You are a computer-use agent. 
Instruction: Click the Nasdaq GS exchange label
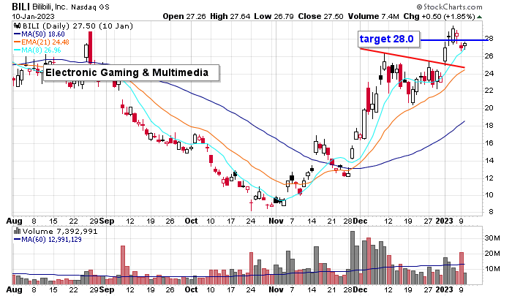click(91, 7)
